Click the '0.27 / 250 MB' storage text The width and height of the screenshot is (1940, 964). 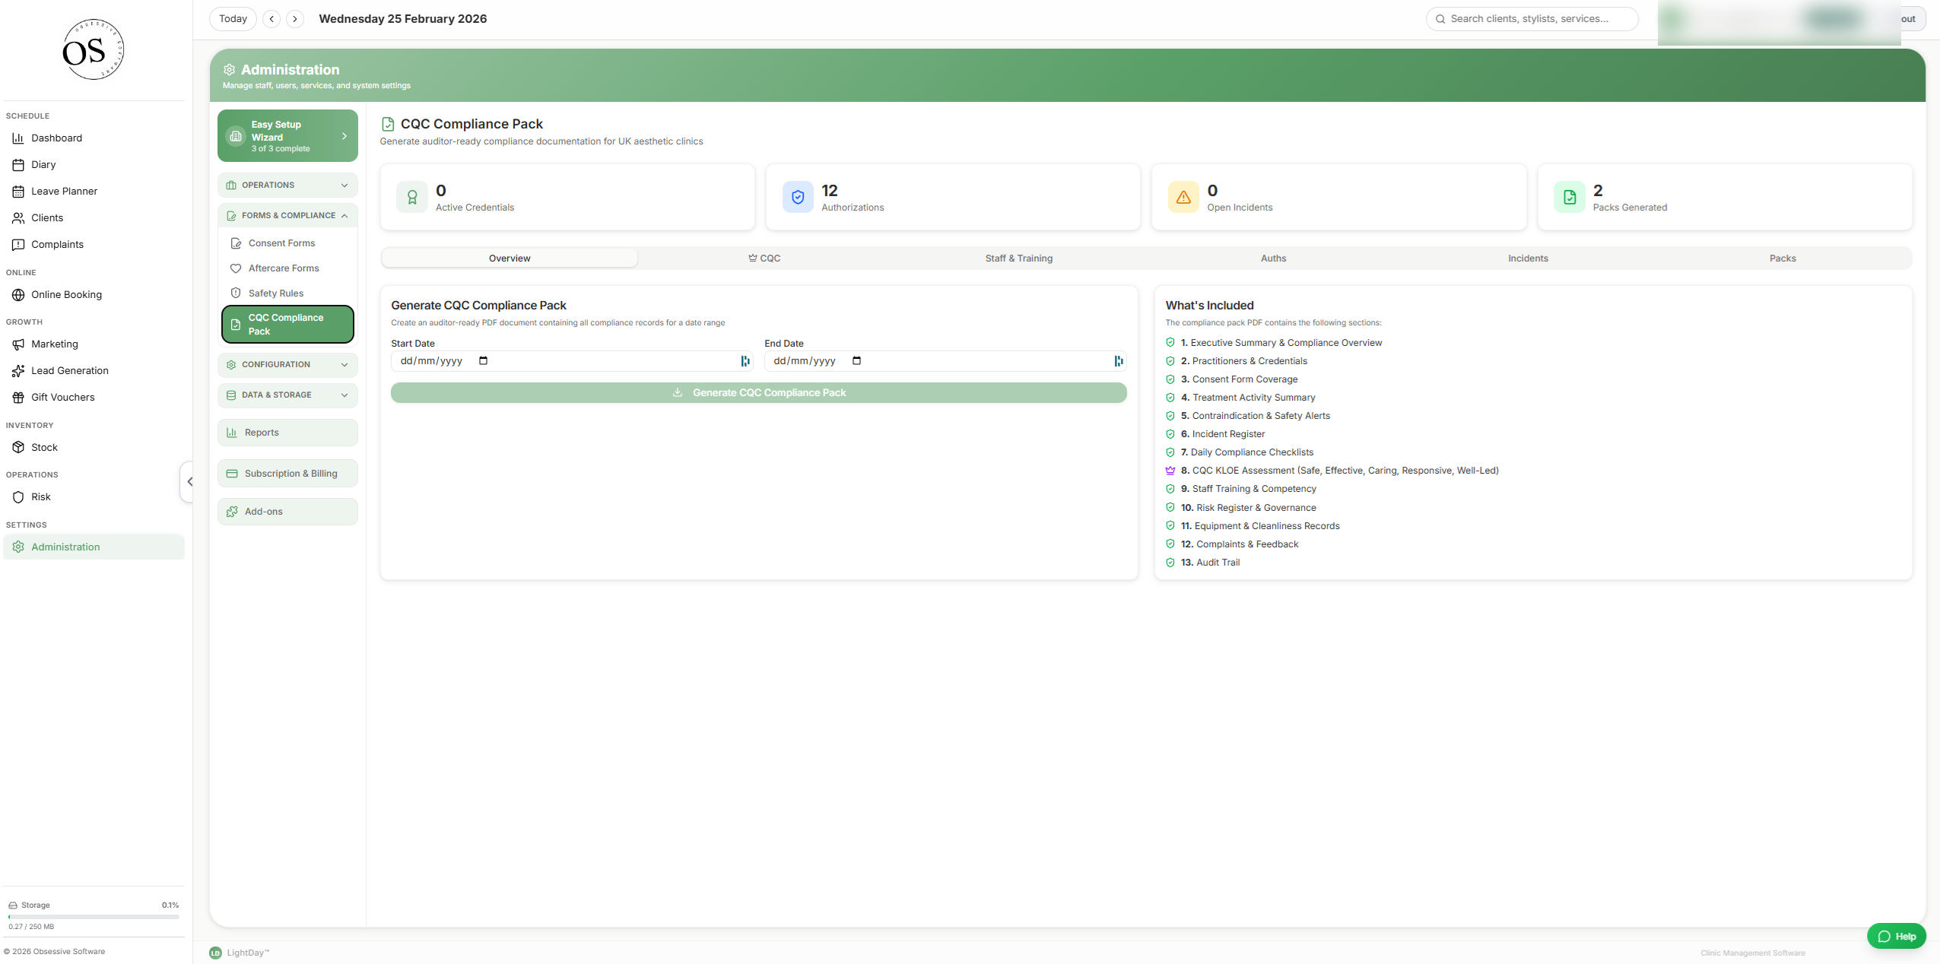(31, 927)
